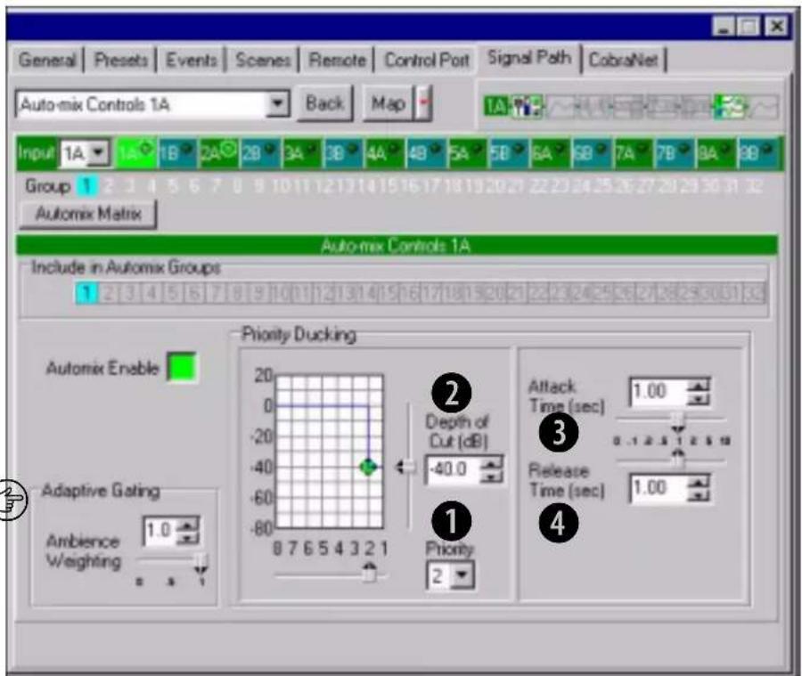
Task: Include channel in Automix Group 6
Action: click(194, 294)
